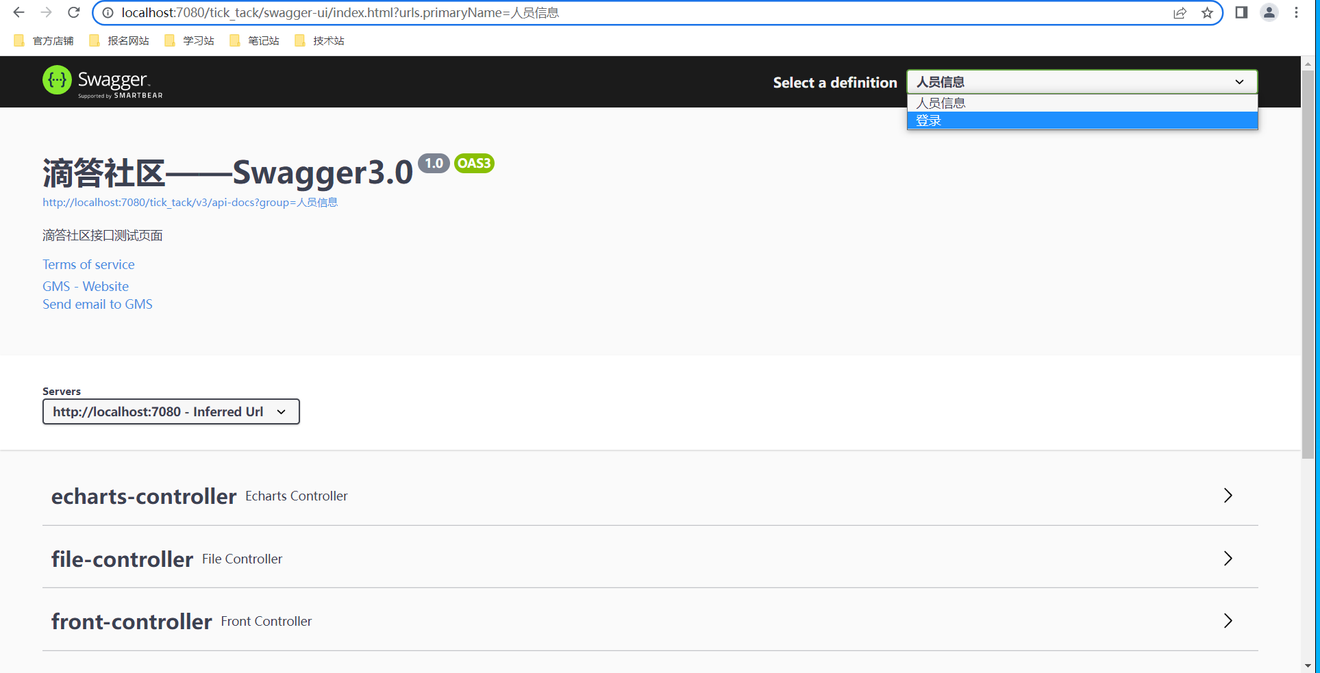
Task: Go back with the browser back arrow
Action: coord(19,12)
